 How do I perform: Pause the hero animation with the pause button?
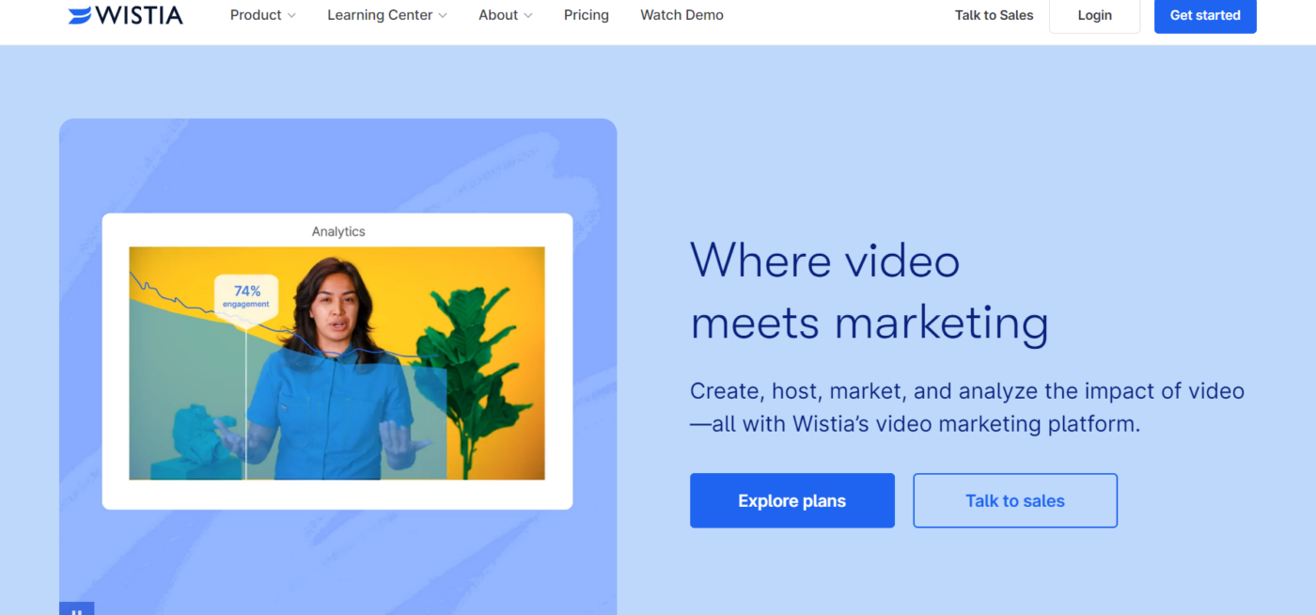coord(77,610)
